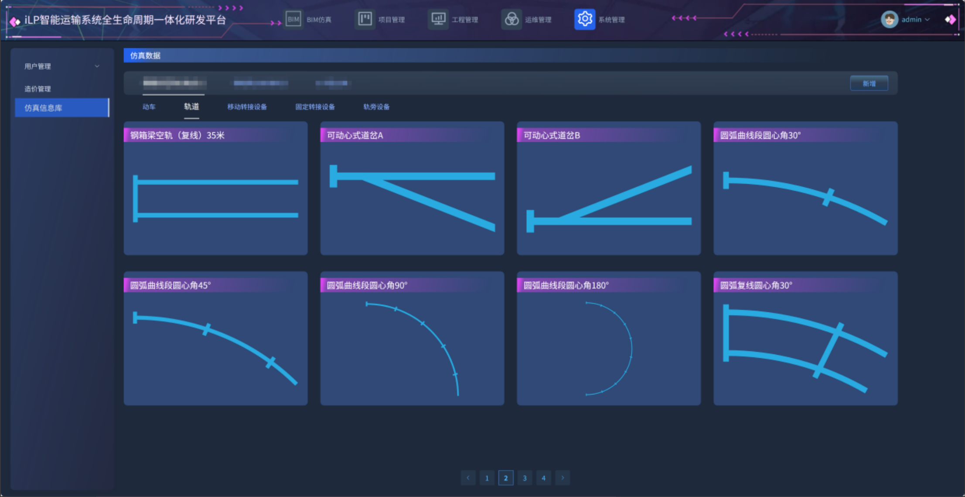
Task: Go to previous page arrow
Action: tap(468, 478)
